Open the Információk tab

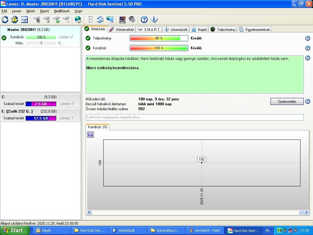point(176,30)
